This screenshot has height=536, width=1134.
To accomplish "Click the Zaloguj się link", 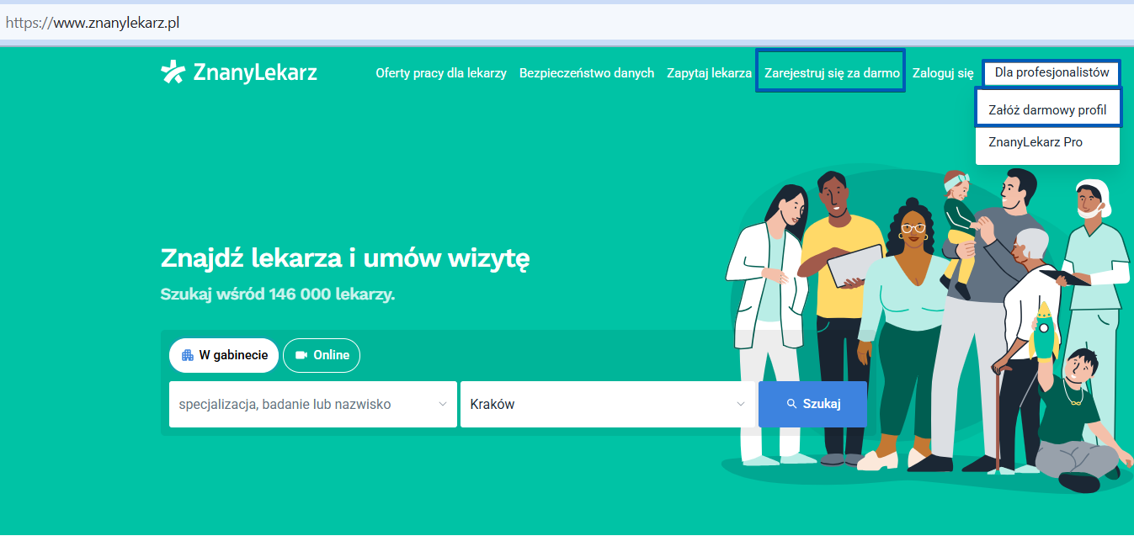I will (x=942, y=72).
